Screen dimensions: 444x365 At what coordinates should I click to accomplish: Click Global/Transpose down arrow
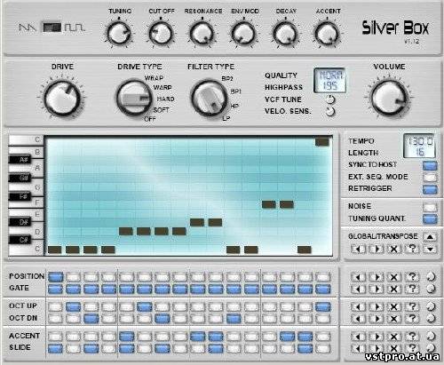coord(430,250)
